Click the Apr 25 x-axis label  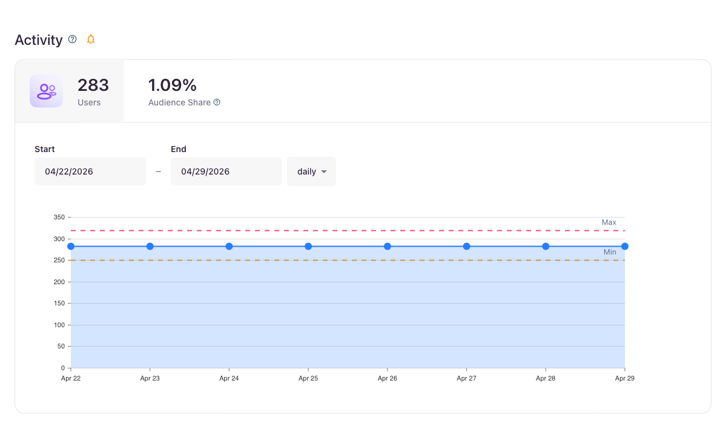(308, 379)
